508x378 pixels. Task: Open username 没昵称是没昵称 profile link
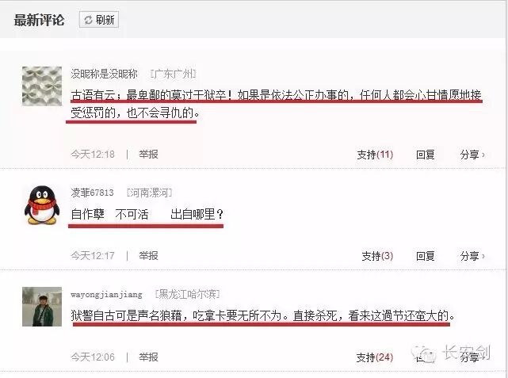(104, 74)
